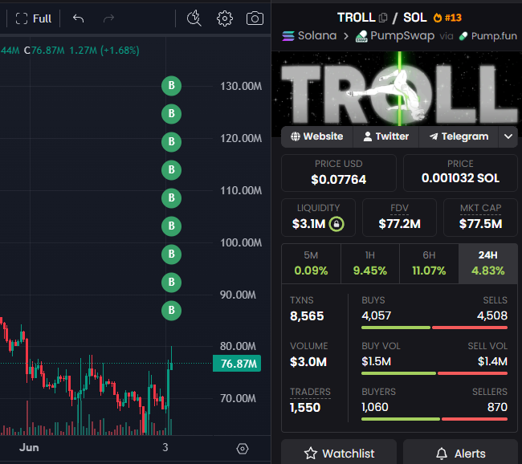Expand more social links chevron
The width and height of the screenshot is (522, 464).
point(508,136)
